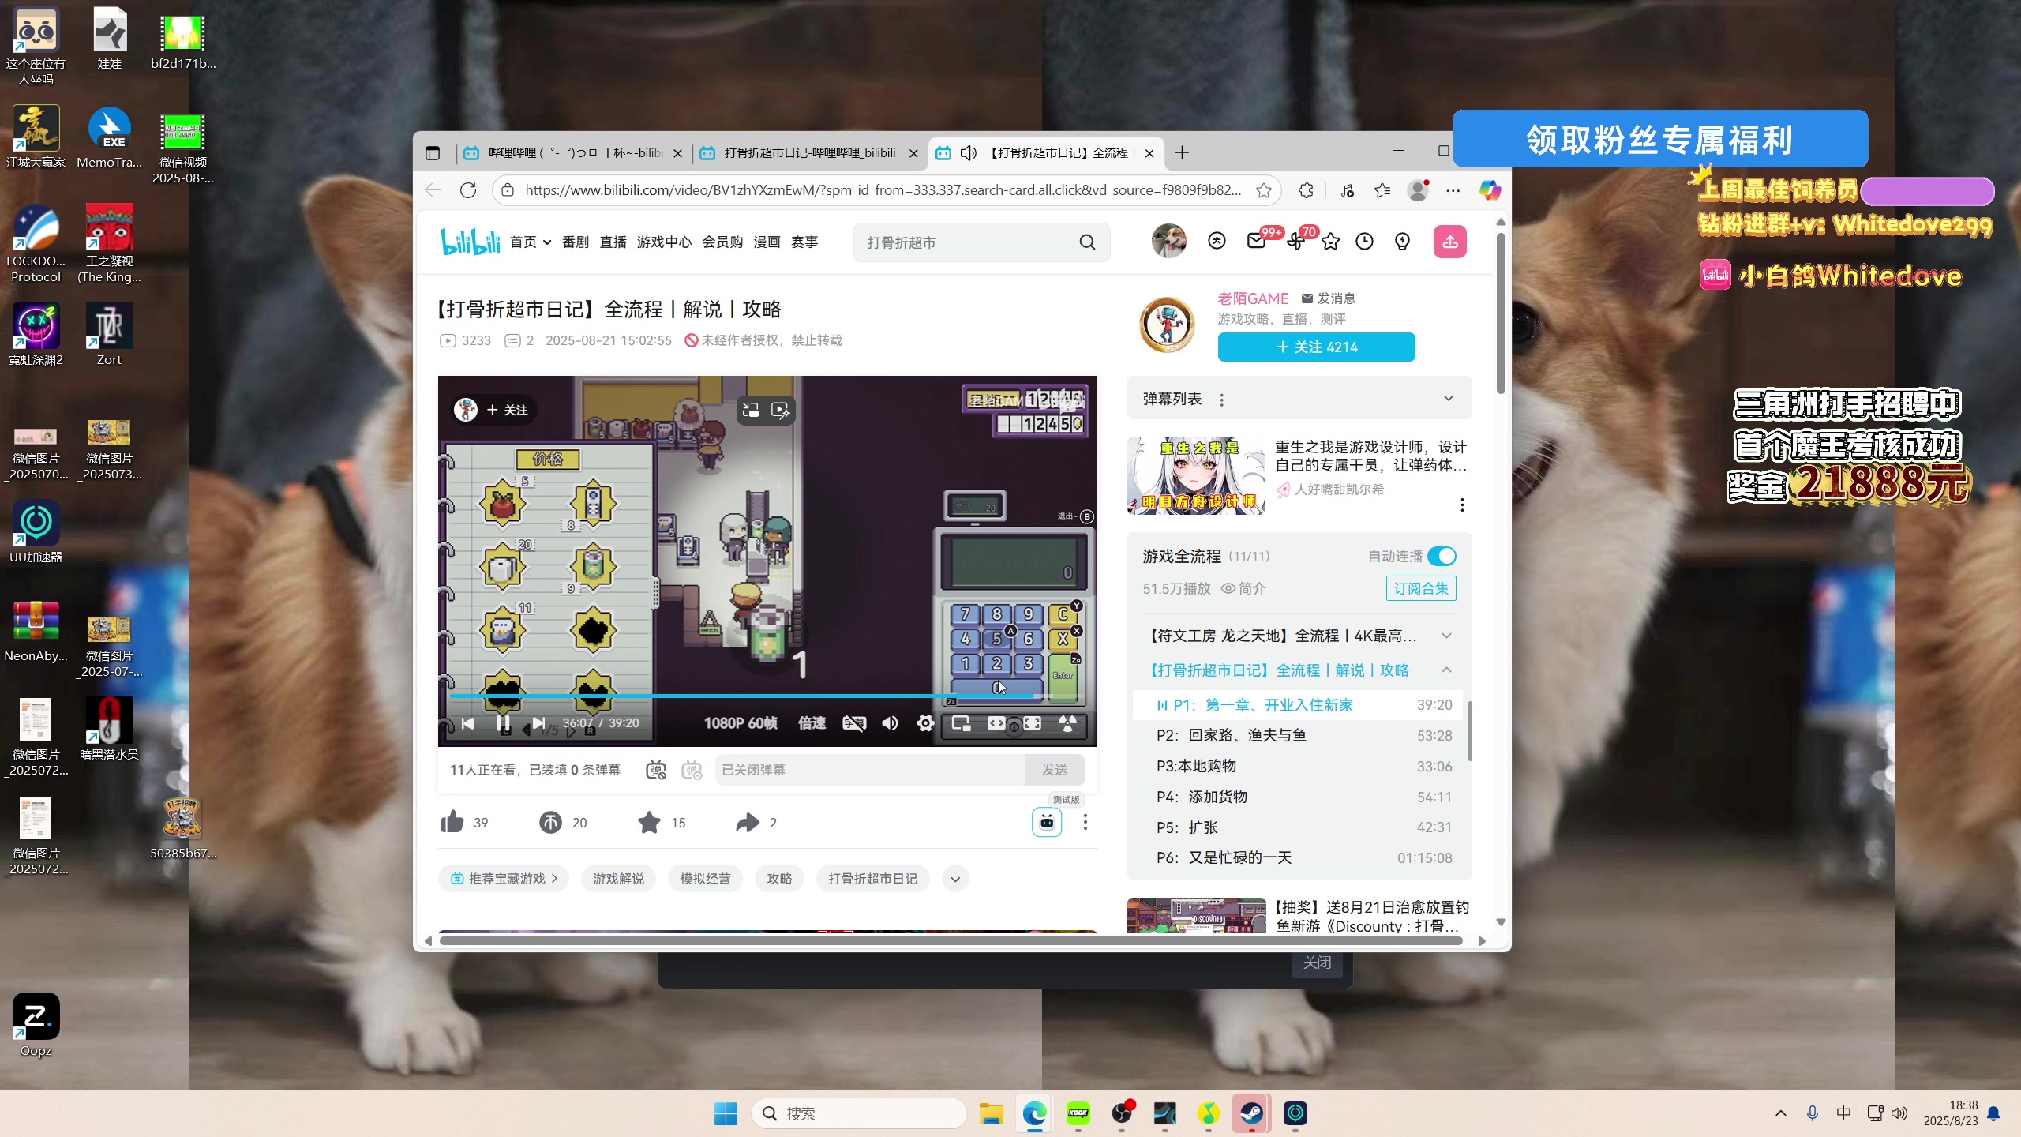The image size is (2021, 1137).
Task: Click the pink upload button
Action: click(x=1450, y=242)
